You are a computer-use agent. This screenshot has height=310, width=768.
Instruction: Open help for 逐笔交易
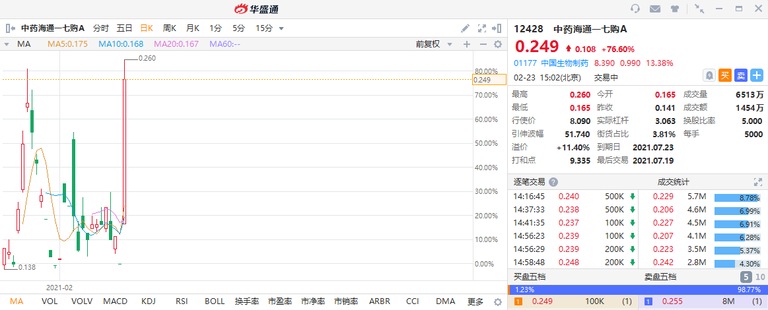553,182
